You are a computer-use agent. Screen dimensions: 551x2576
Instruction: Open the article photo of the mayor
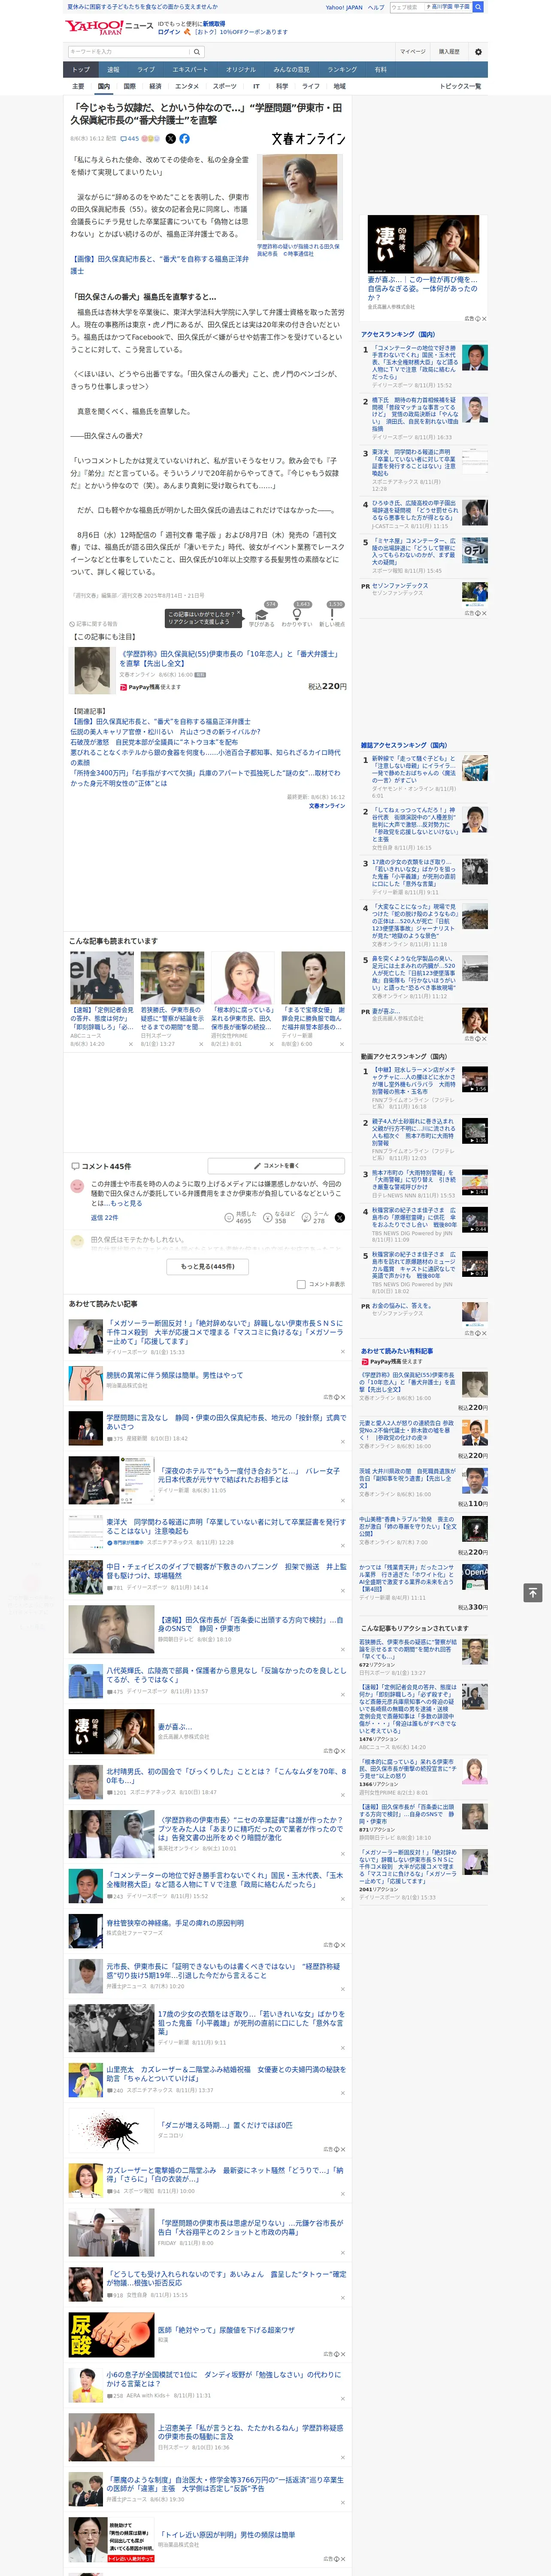click(x=299, y=197)
